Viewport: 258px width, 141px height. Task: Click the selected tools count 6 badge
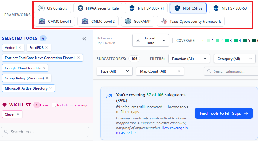point(43,38)
